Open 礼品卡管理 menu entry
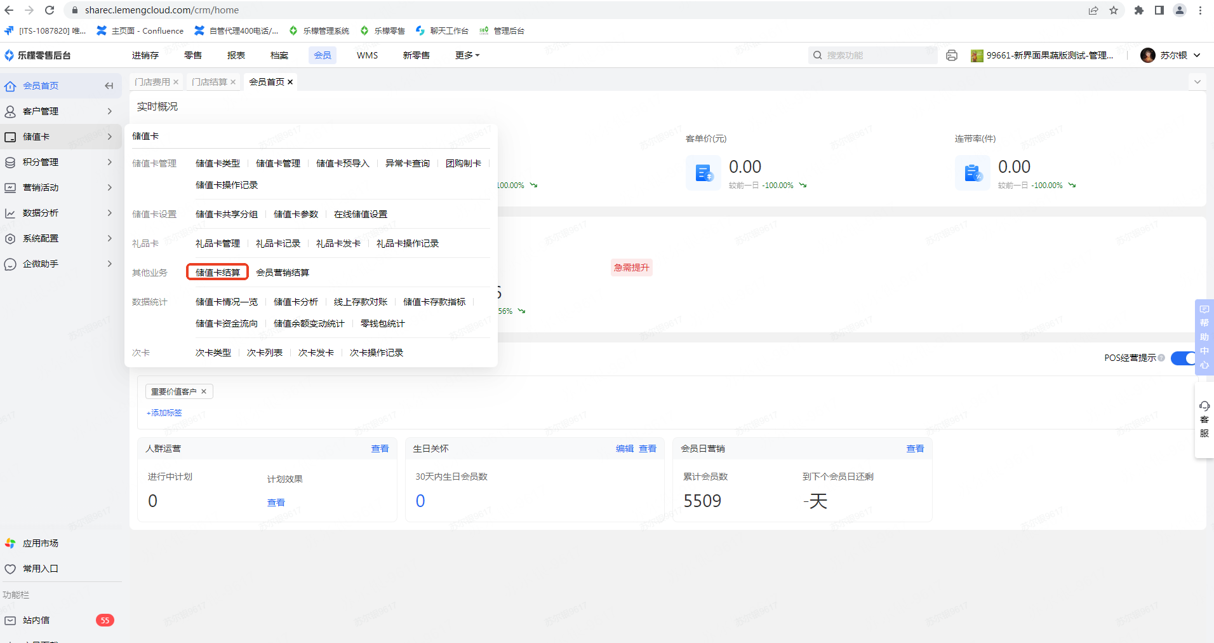 (218, 243)
